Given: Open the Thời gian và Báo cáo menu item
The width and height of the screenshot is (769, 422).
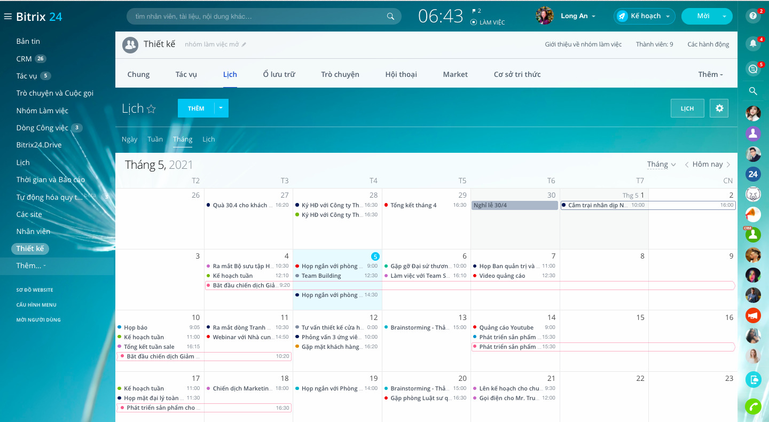Looking at the screenshot, I should (50, 179).
